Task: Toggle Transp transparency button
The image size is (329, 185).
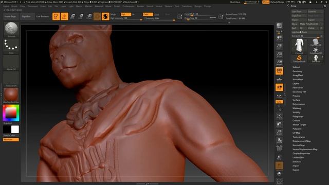Action: point(279,157)
